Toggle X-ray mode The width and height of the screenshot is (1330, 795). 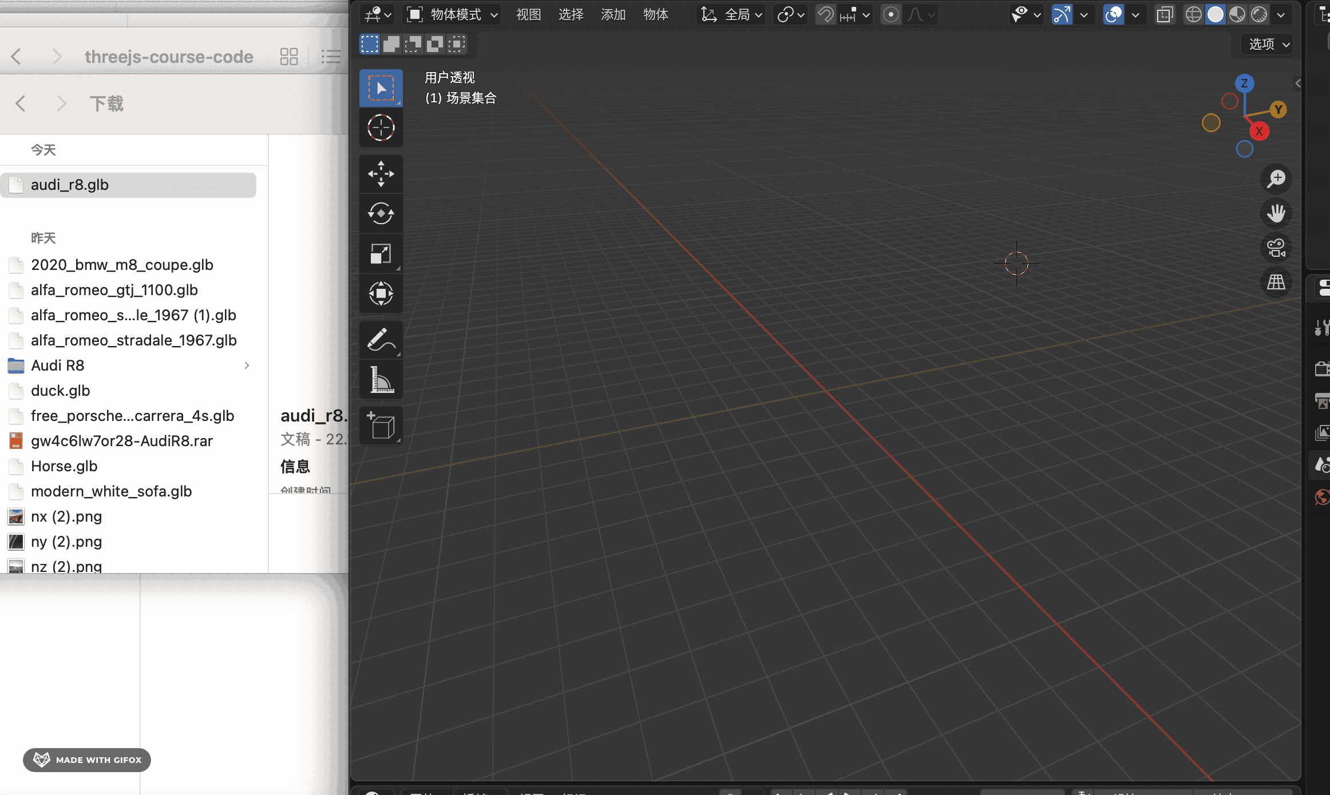(1165, 14)
